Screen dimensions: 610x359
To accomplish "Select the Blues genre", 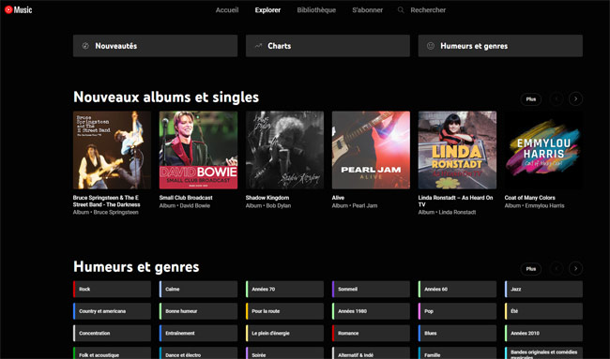I will 457,334.
